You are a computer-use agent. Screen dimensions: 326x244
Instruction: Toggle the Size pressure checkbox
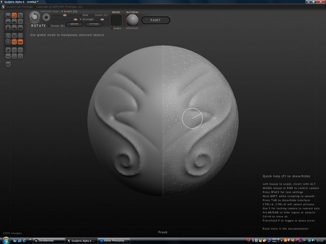point(83,15)
